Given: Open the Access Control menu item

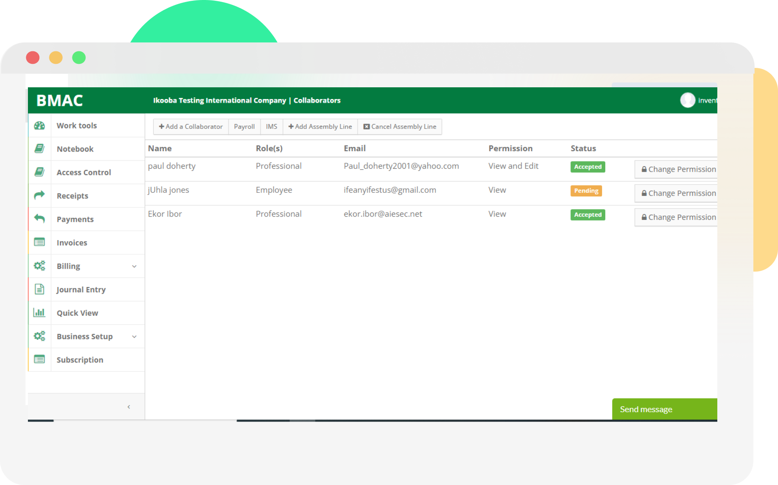Looking at the screenshot, I should tap(83, 173).
